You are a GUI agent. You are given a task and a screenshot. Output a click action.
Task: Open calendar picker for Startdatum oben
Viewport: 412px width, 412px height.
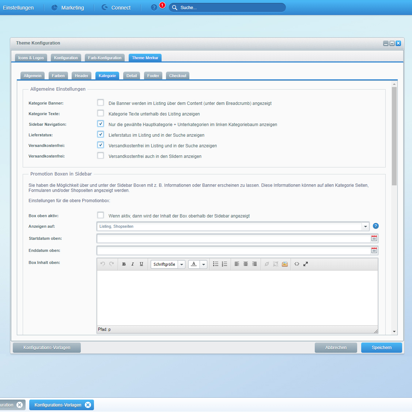374,238
